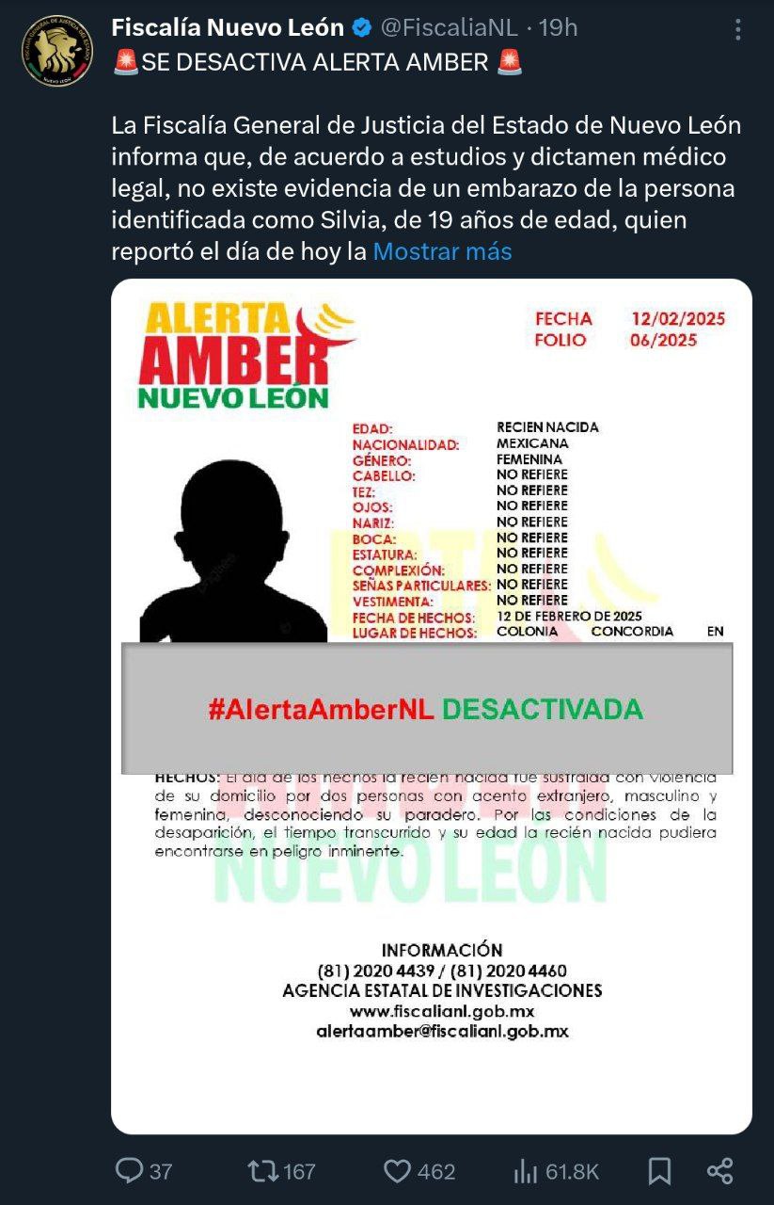Expand tweet with Mostrar más
The image size is (774, 1205).
pyautogui.click(x=442, y=251)
